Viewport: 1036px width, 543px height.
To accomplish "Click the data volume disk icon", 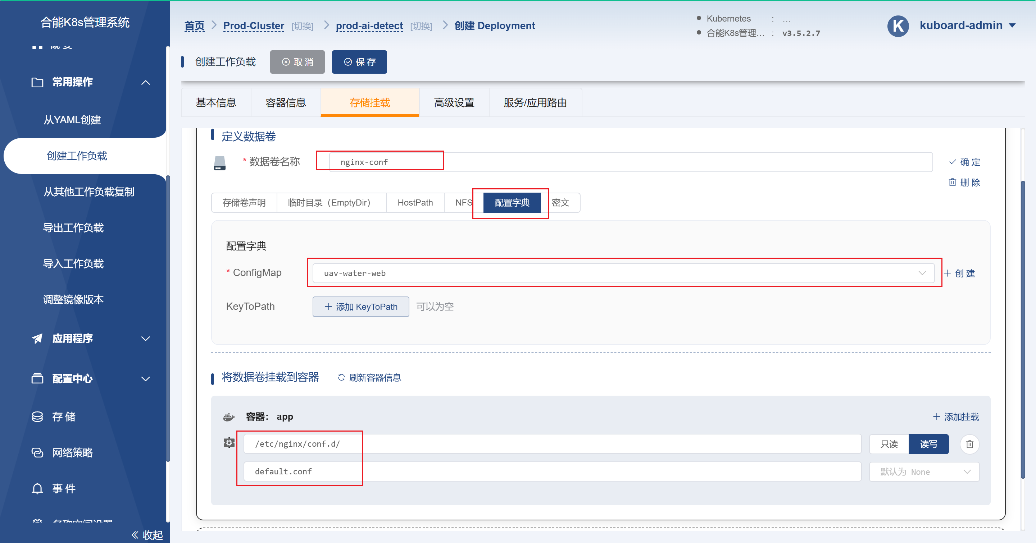I will 219,163.
